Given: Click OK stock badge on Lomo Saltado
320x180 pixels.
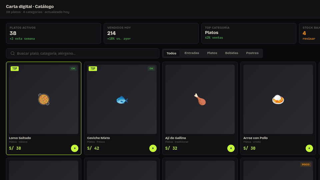Looking at the screenshot, I should [x=73, y=69].
